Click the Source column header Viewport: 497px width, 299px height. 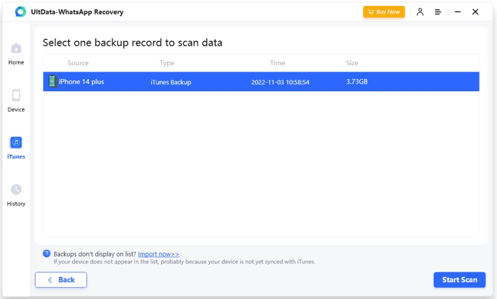[78, 63]
